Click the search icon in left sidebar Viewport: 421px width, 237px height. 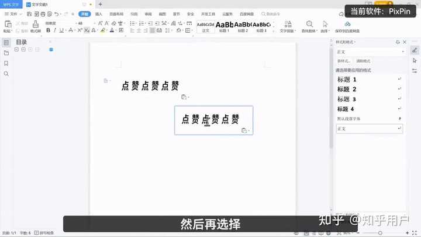6,74
